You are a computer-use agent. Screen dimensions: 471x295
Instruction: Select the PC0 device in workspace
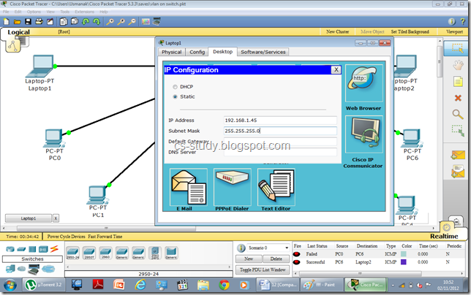(54, 139)
